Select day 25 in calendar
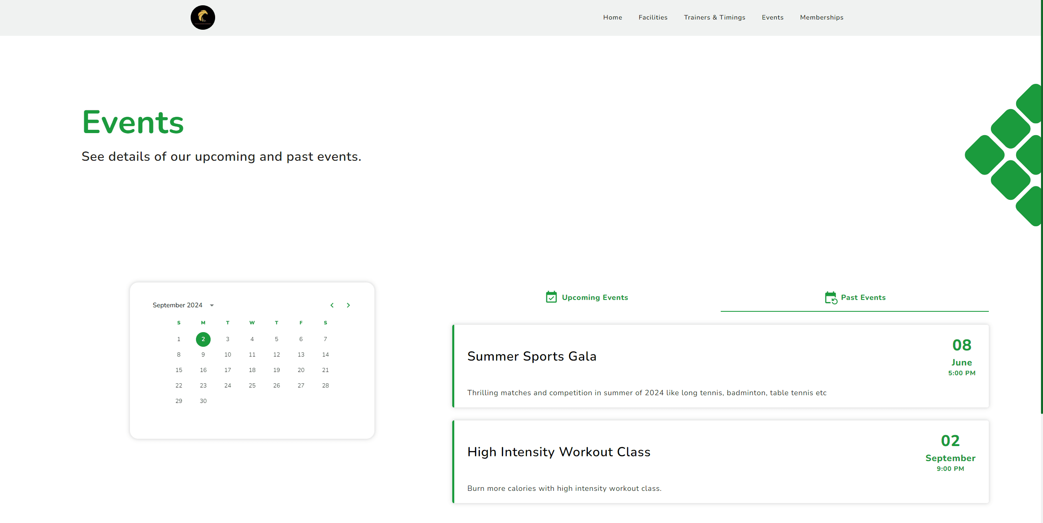 252,385
